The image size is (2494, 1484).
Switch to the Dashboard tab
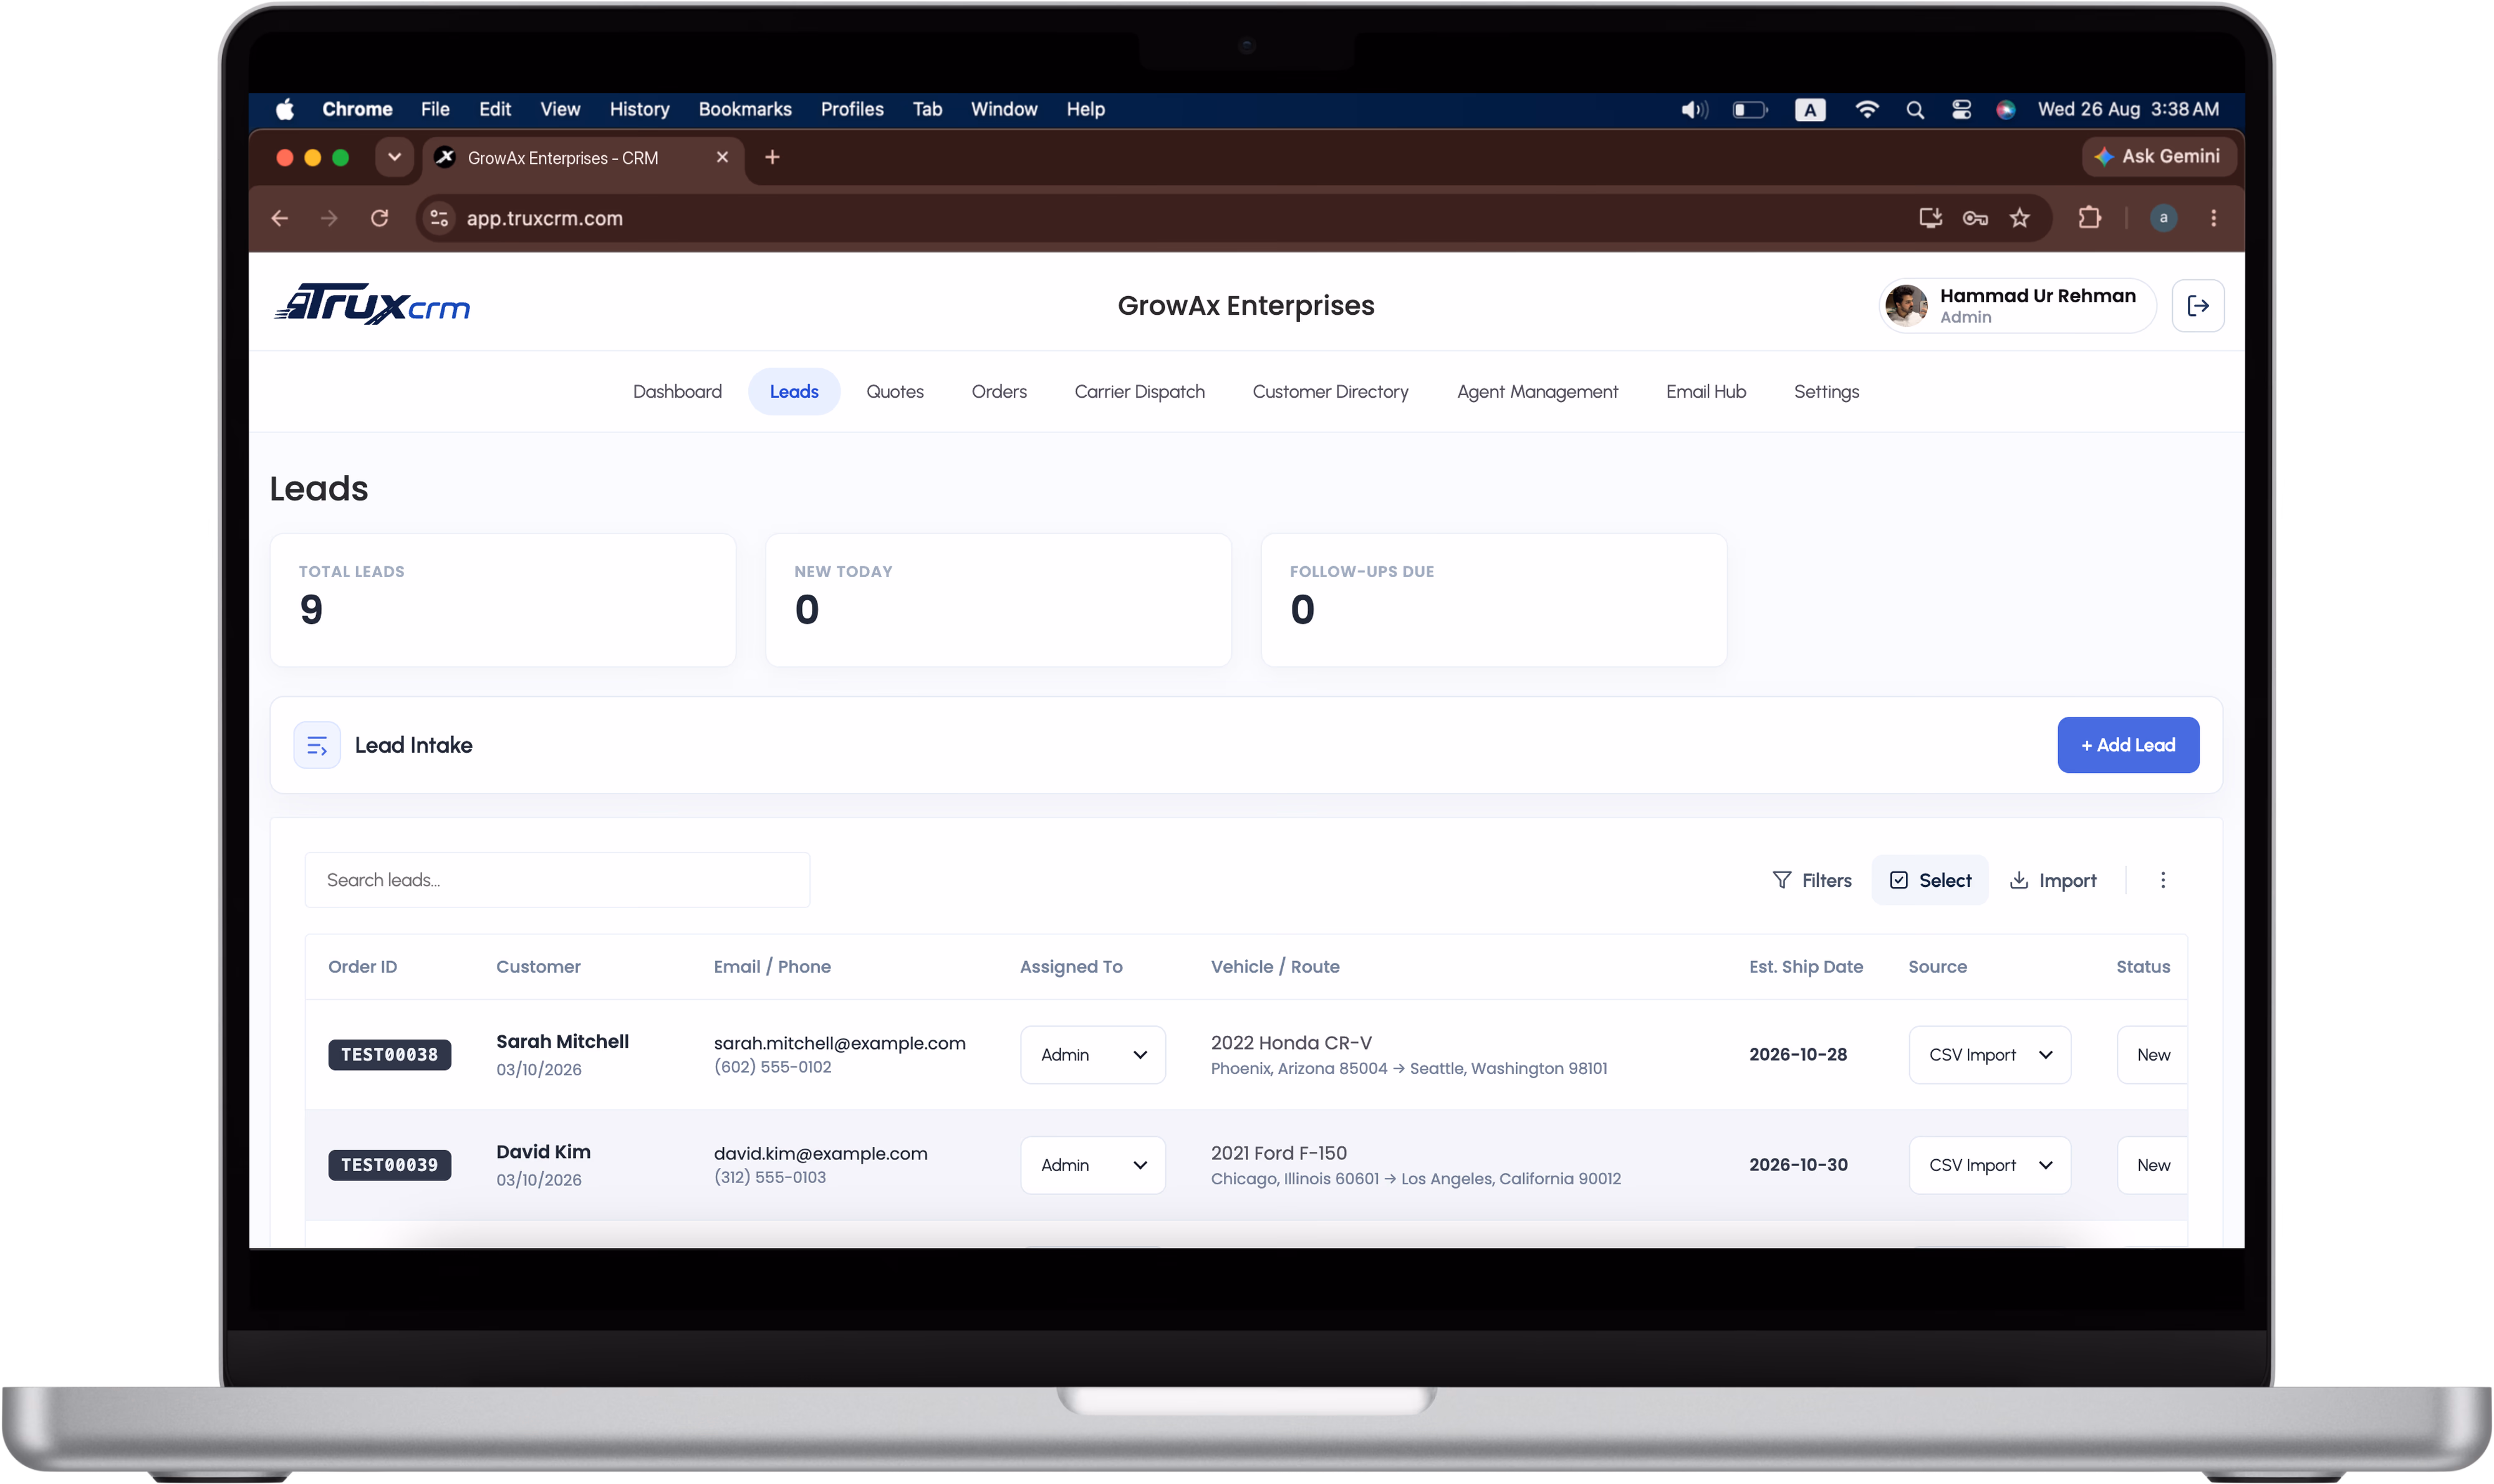click(677, 392)
